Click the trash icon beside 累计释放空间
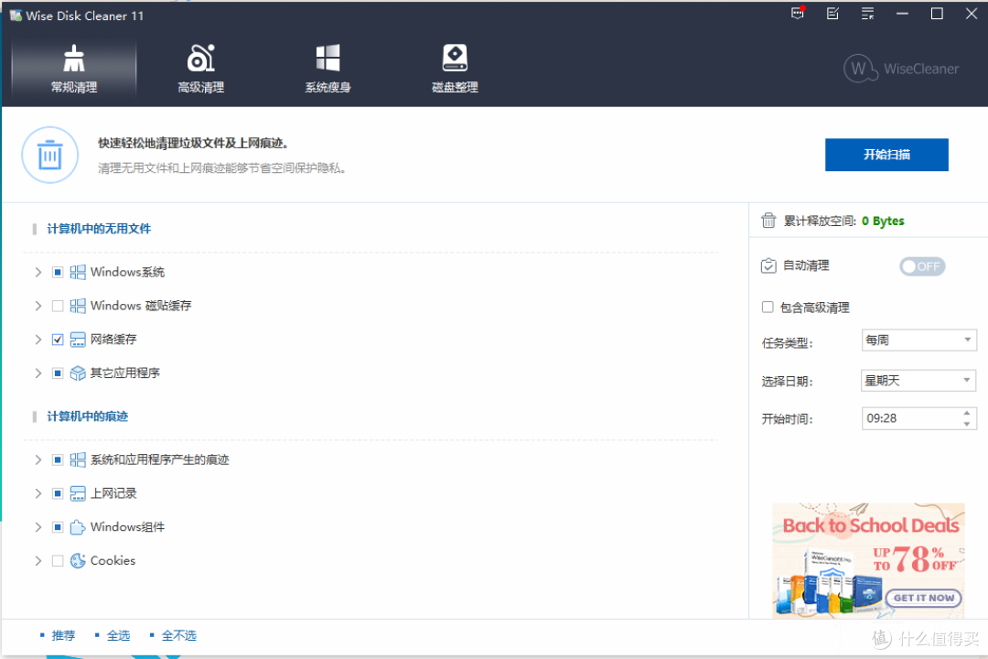This screenshot has width=988, height=659. pyautogui.click(x=768, y=220)
